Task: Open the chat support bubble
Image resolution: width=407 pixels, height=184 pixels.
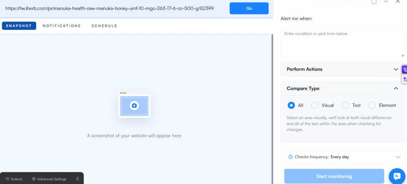Action: pos(396,176)
